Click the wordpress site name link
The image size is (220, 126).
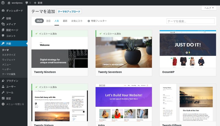point(17,3)
